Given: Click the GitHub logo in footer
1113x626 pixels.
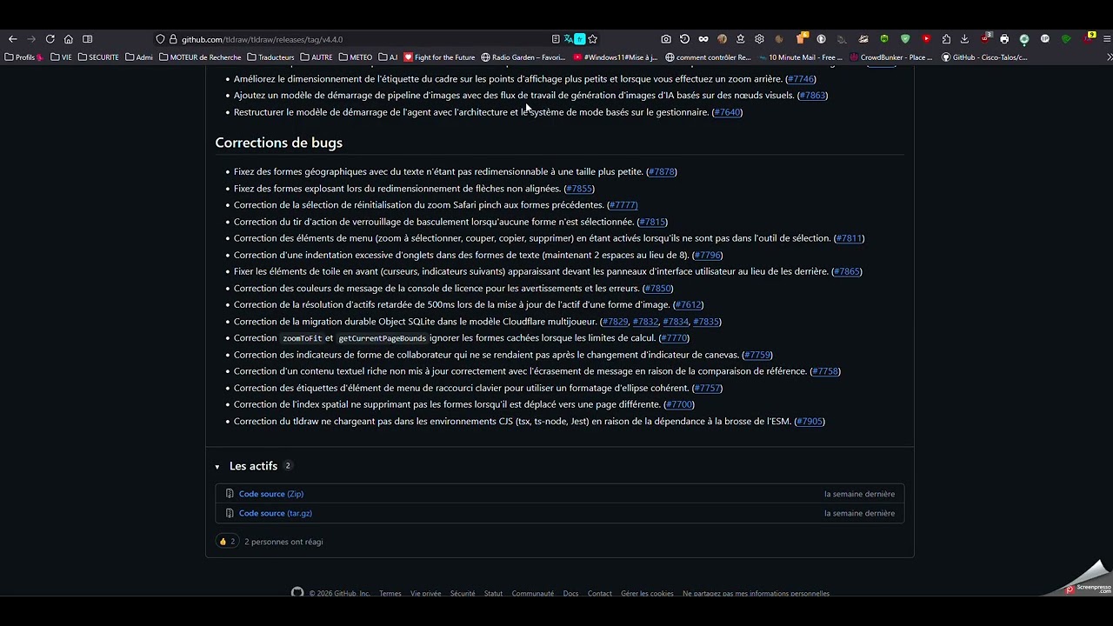Looking at the screenshot, I should click(x=297, y=593).
